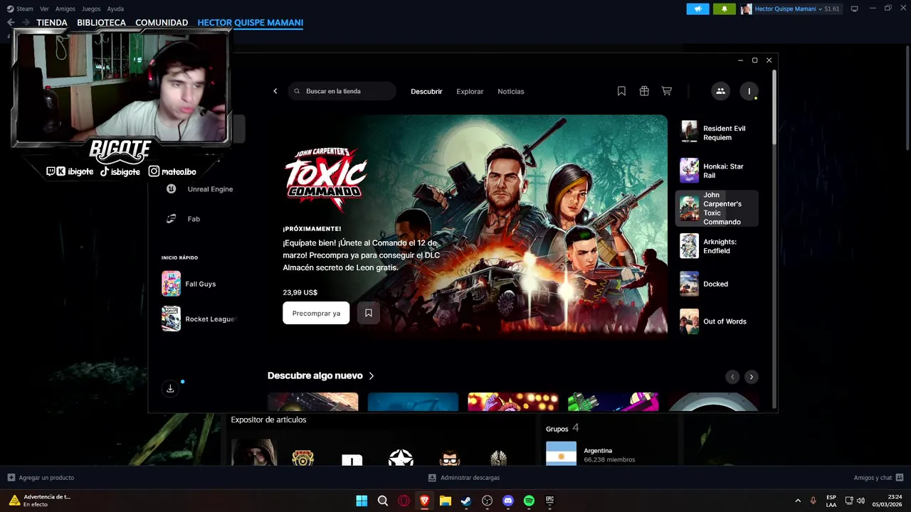Open the Ver menu
The height and width of the screenshot is (512, 911).
point(44,9)
